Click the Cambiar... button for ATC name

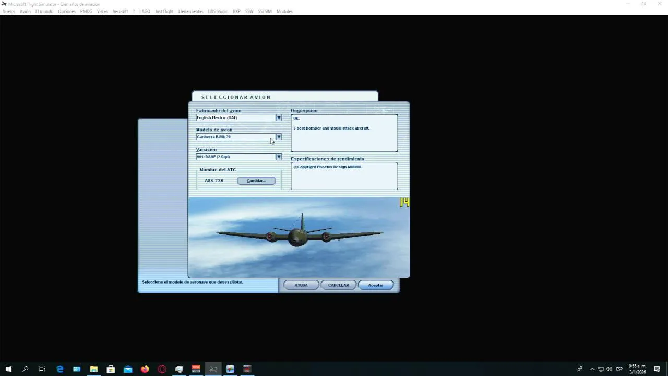256,181
